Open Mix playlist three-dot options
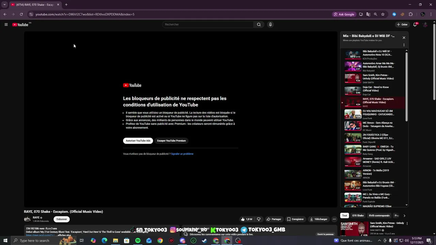 tap(404, 45)
